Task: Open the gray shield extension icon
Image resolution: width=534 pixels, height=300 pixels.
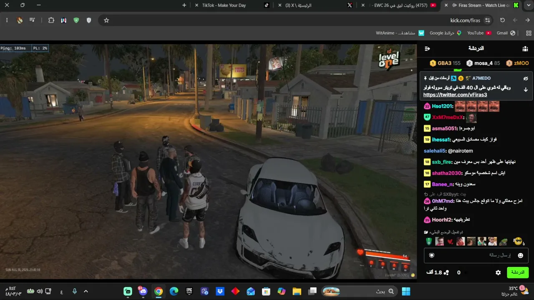Action: (89, 20)
